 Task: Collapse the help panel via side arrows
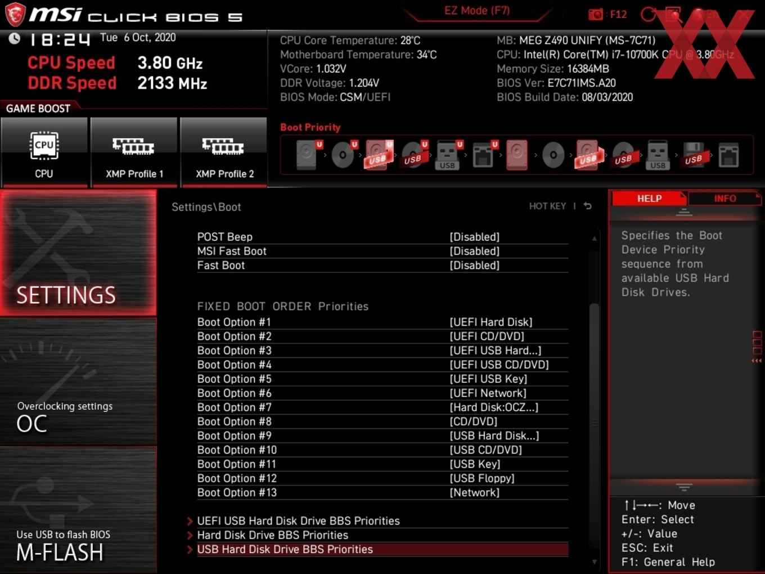click(x=757, y=361)
